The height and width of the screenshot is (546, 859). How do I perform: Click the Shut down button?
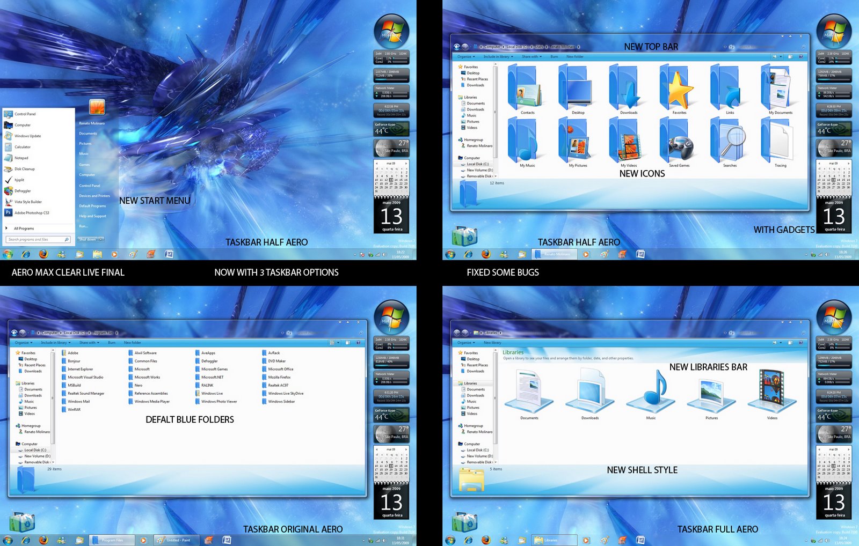(88, 239)
